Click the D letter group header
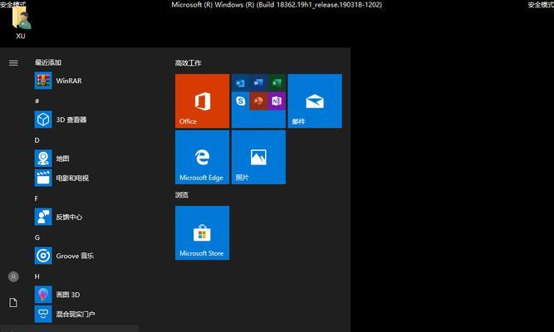 [x=37, y=140]
